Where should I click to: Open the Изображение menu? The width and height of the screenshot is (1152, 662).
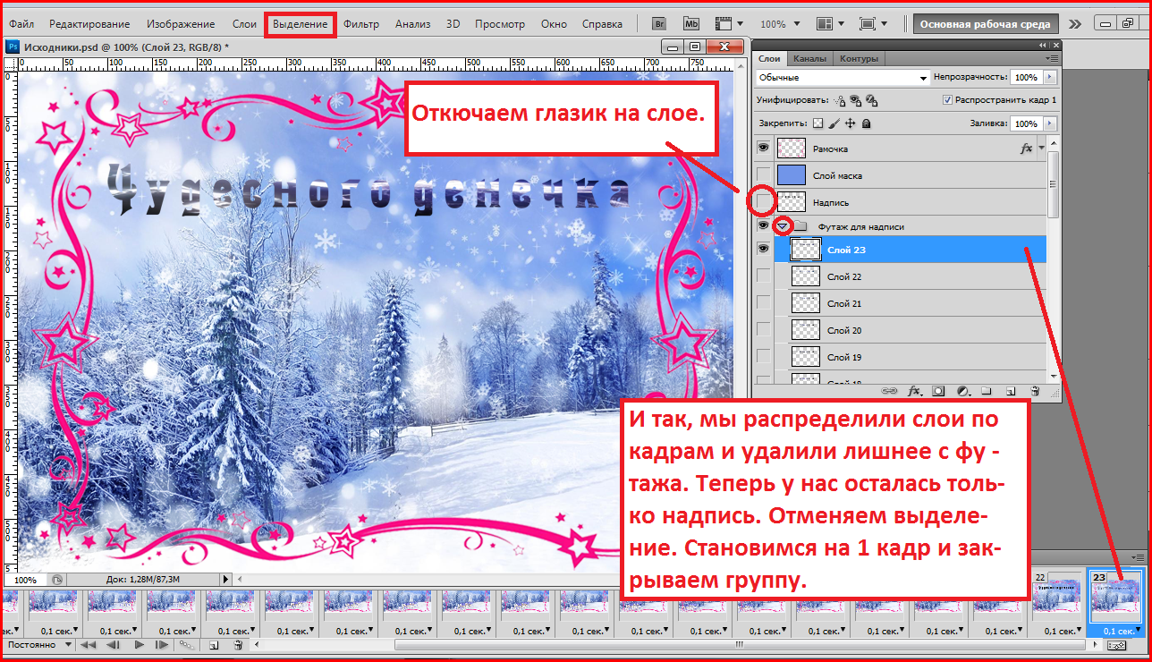(181, 24)
